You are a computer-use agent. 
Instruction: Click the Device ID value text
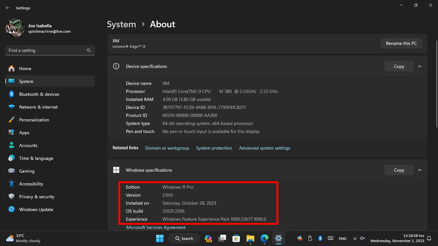[x=204, y=107]
